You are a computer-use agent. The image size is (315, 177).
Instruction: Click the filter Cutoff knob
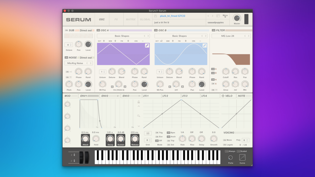226,72
